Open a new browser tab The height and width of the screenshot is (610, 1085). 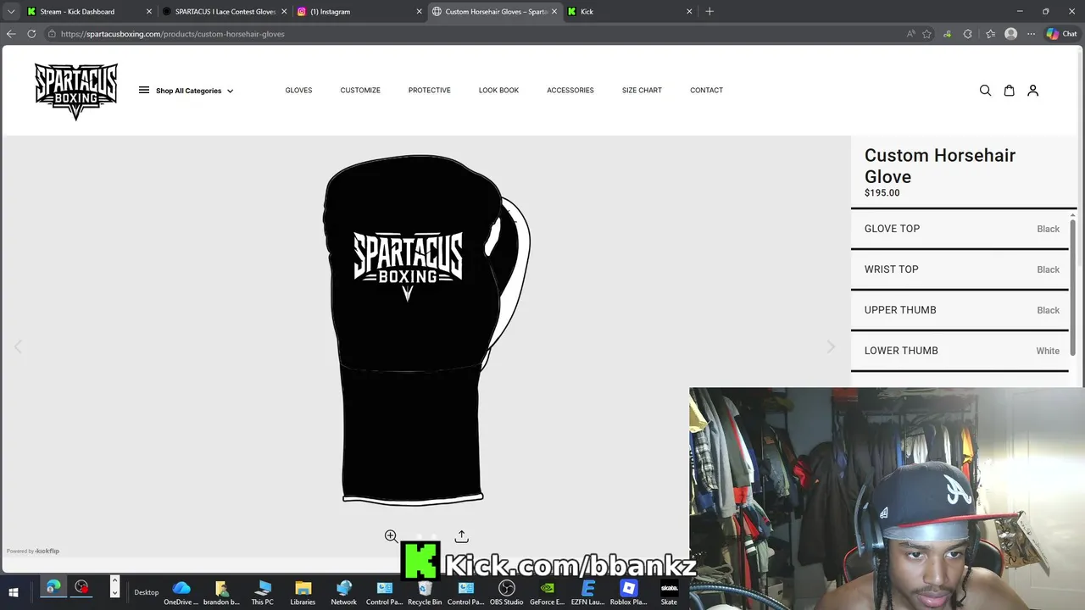pyautogui.click(x=709, y=12)
